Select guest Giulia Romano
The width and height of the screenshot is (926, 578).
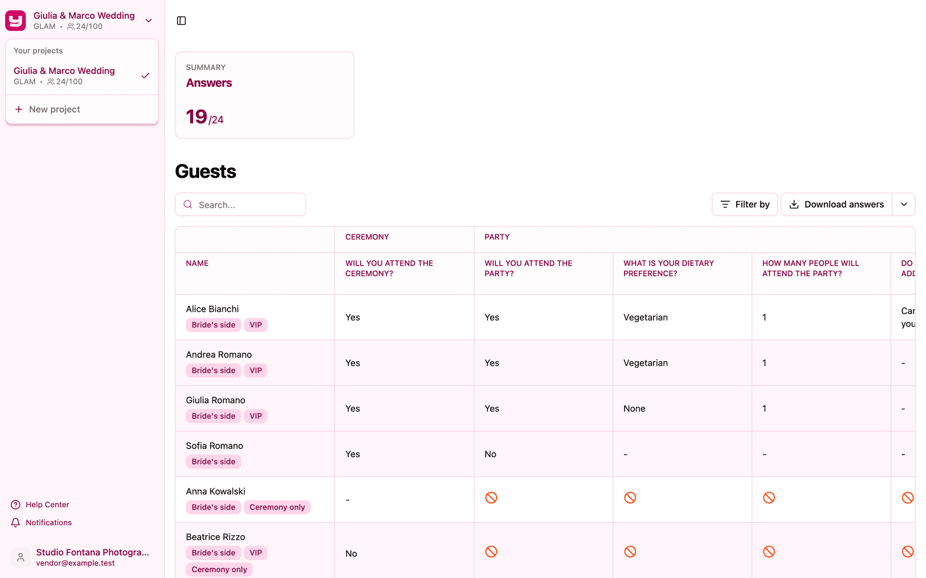point(216,400)
